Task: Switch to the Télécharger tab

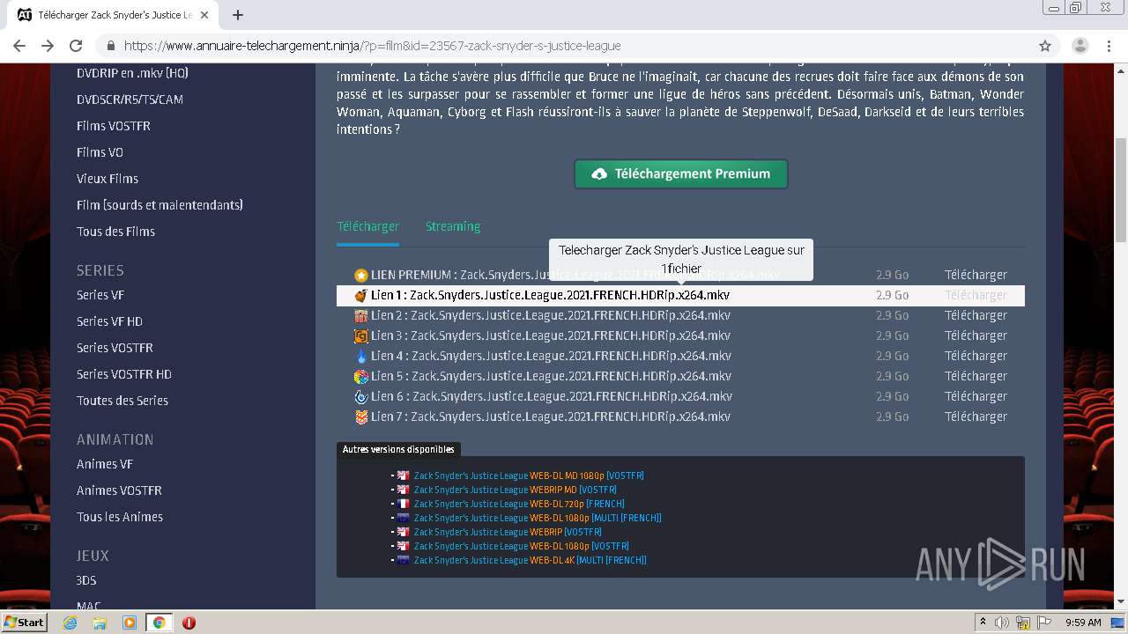Action: click(367, 226)
